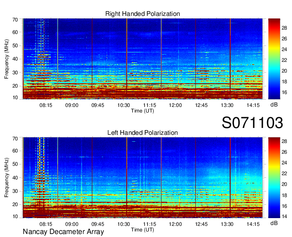Screen dimensions: 292x237
Task: Click the color bar of the Left Handed plot
Action: pyautogui.click(x=274, y=178)
